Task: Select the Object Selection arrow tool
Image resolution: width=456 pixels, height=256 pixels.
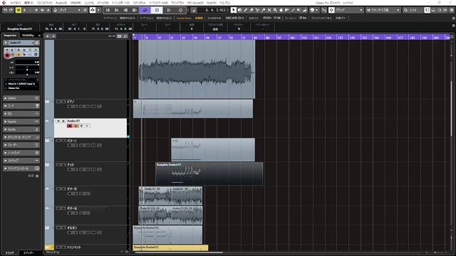Action: tap(233, 10)
